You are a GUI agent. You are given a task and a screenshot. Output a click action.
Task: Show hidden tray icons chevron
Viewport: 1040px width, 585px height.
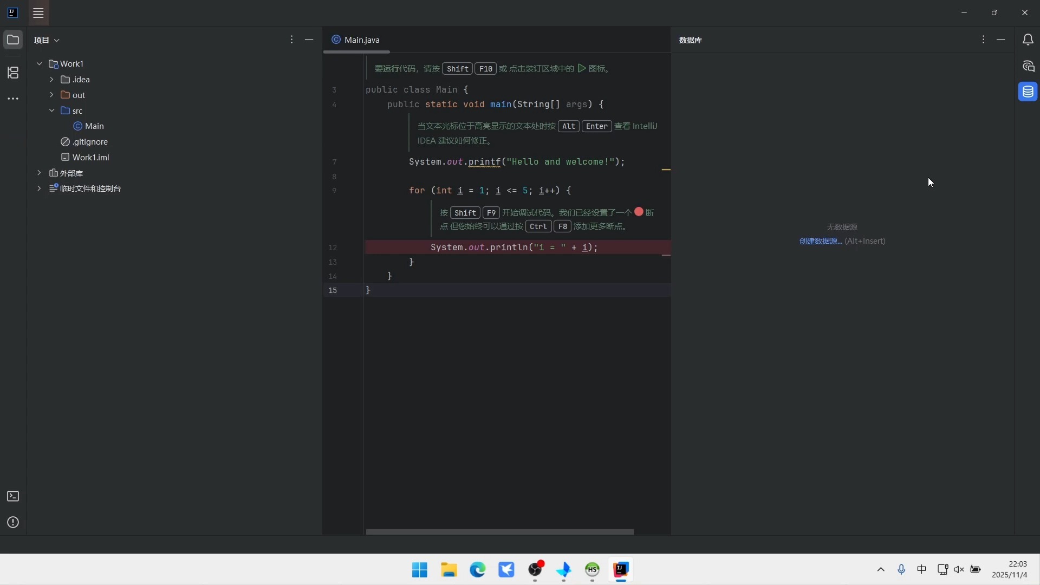tap(881, 570)
